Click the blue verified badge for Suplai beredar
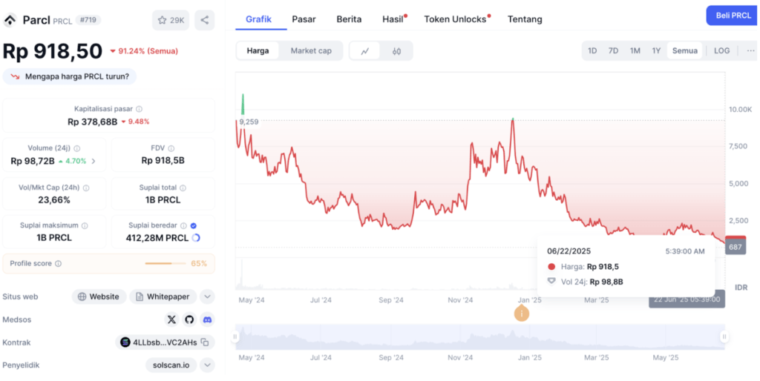The image size is (760, 381). [194, 225]
